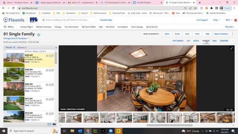This screenshot has height=134, width=238.
Task: Click the hide/reject circle icon for Tarrytown Rd listing
Action: 50,70
